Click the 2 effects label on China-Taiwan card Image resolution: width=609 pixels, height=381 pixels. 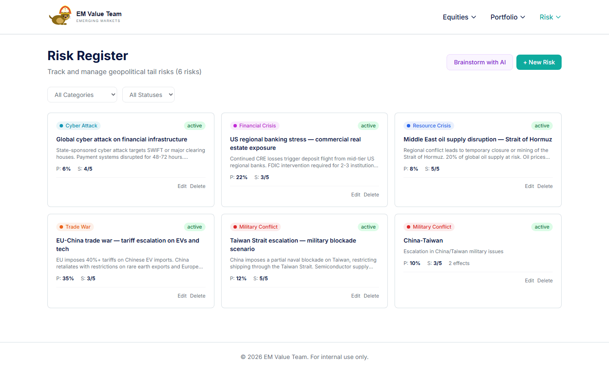[459, 263]
